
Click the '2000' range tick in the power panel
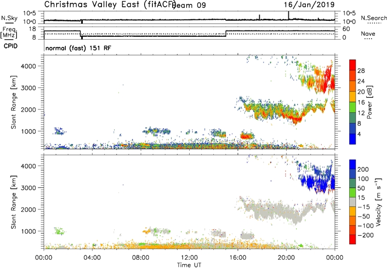click(x=28, y=109)
